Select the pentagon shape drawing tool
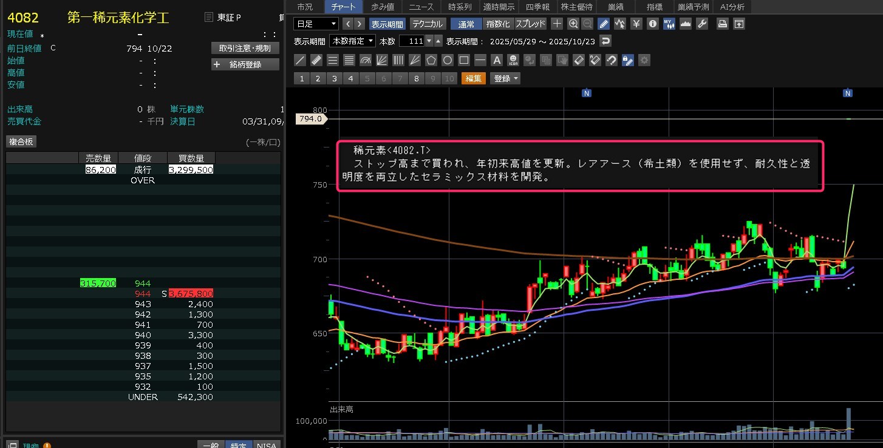883x448 pixels. 431,60
